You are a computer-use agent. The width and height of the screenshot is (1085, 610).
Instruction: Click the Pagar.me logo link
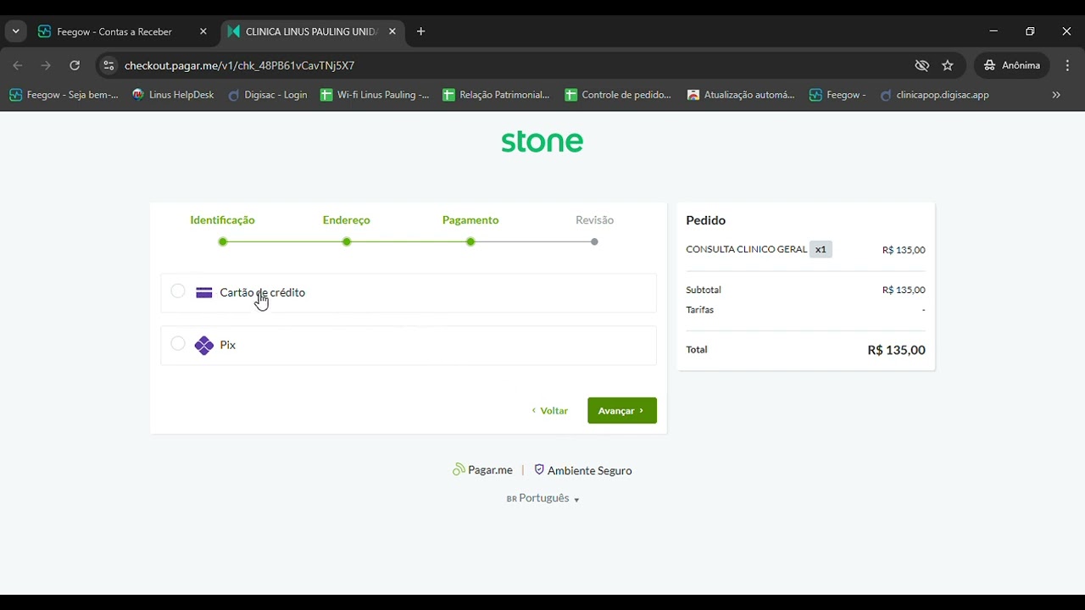point(482,470)
